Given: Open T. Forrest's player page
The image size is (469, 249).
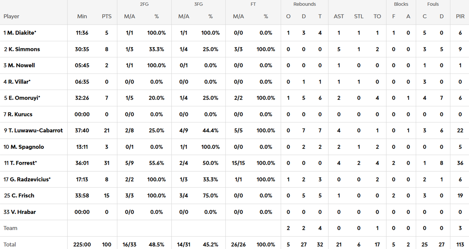Looking at the screenshot, I should point(22,163).
